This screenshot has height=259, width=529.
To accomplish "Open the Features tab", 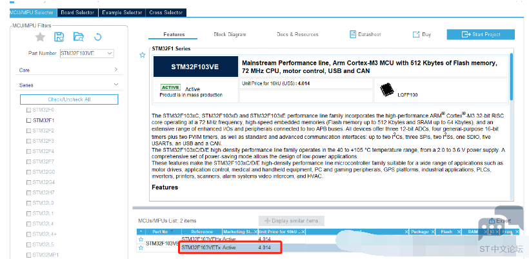I will tap(174, 34).
